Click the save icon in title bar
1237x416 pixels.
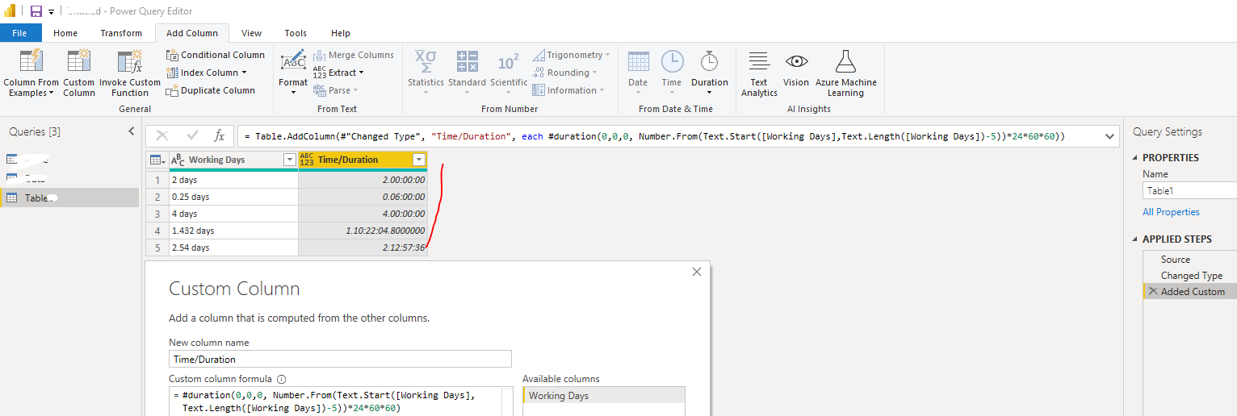tap(36, 11)
